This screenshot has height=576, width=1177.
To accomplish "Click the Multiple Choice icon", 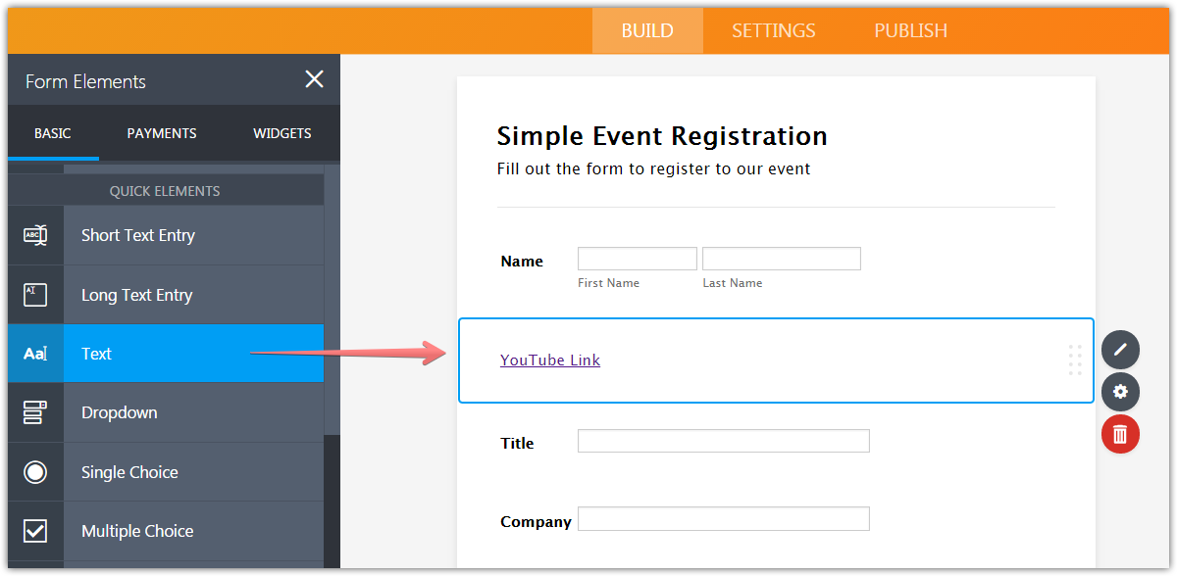I will coord(35,530).
